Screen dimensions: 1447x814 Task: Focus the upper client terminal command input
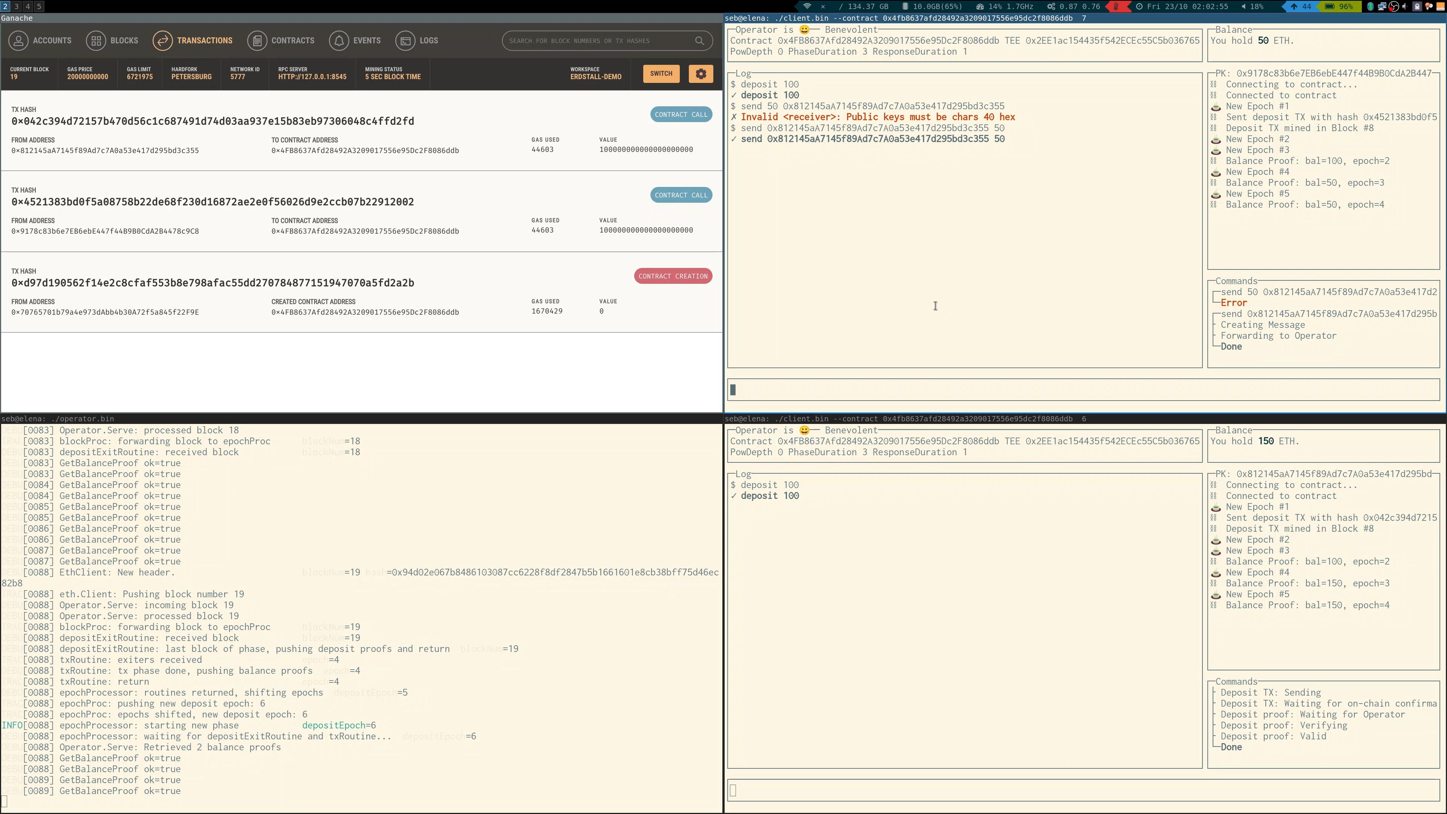pyautogui.click(x=1084, y=389)
